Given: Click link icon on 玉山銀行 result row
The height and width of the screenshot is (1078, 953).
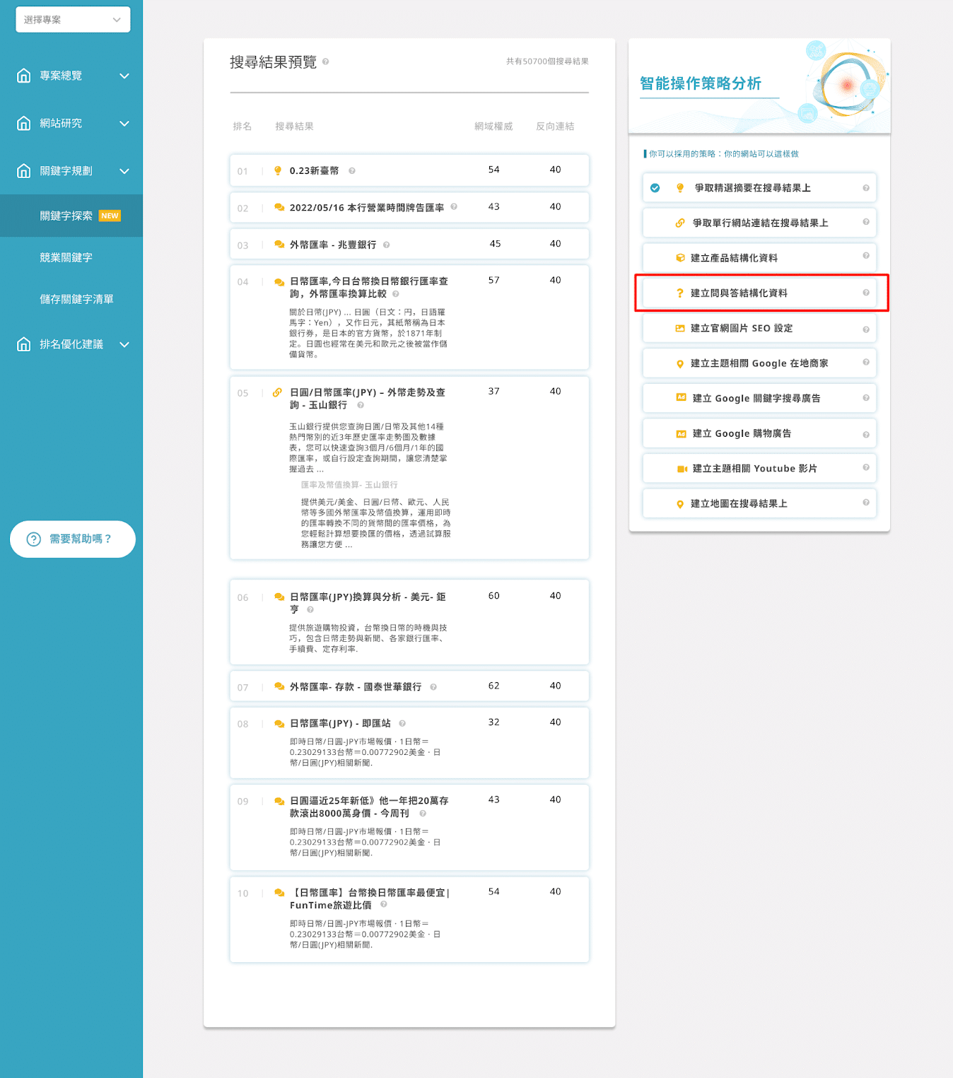Looking at the screenshot, I should (x=277, y=393).
